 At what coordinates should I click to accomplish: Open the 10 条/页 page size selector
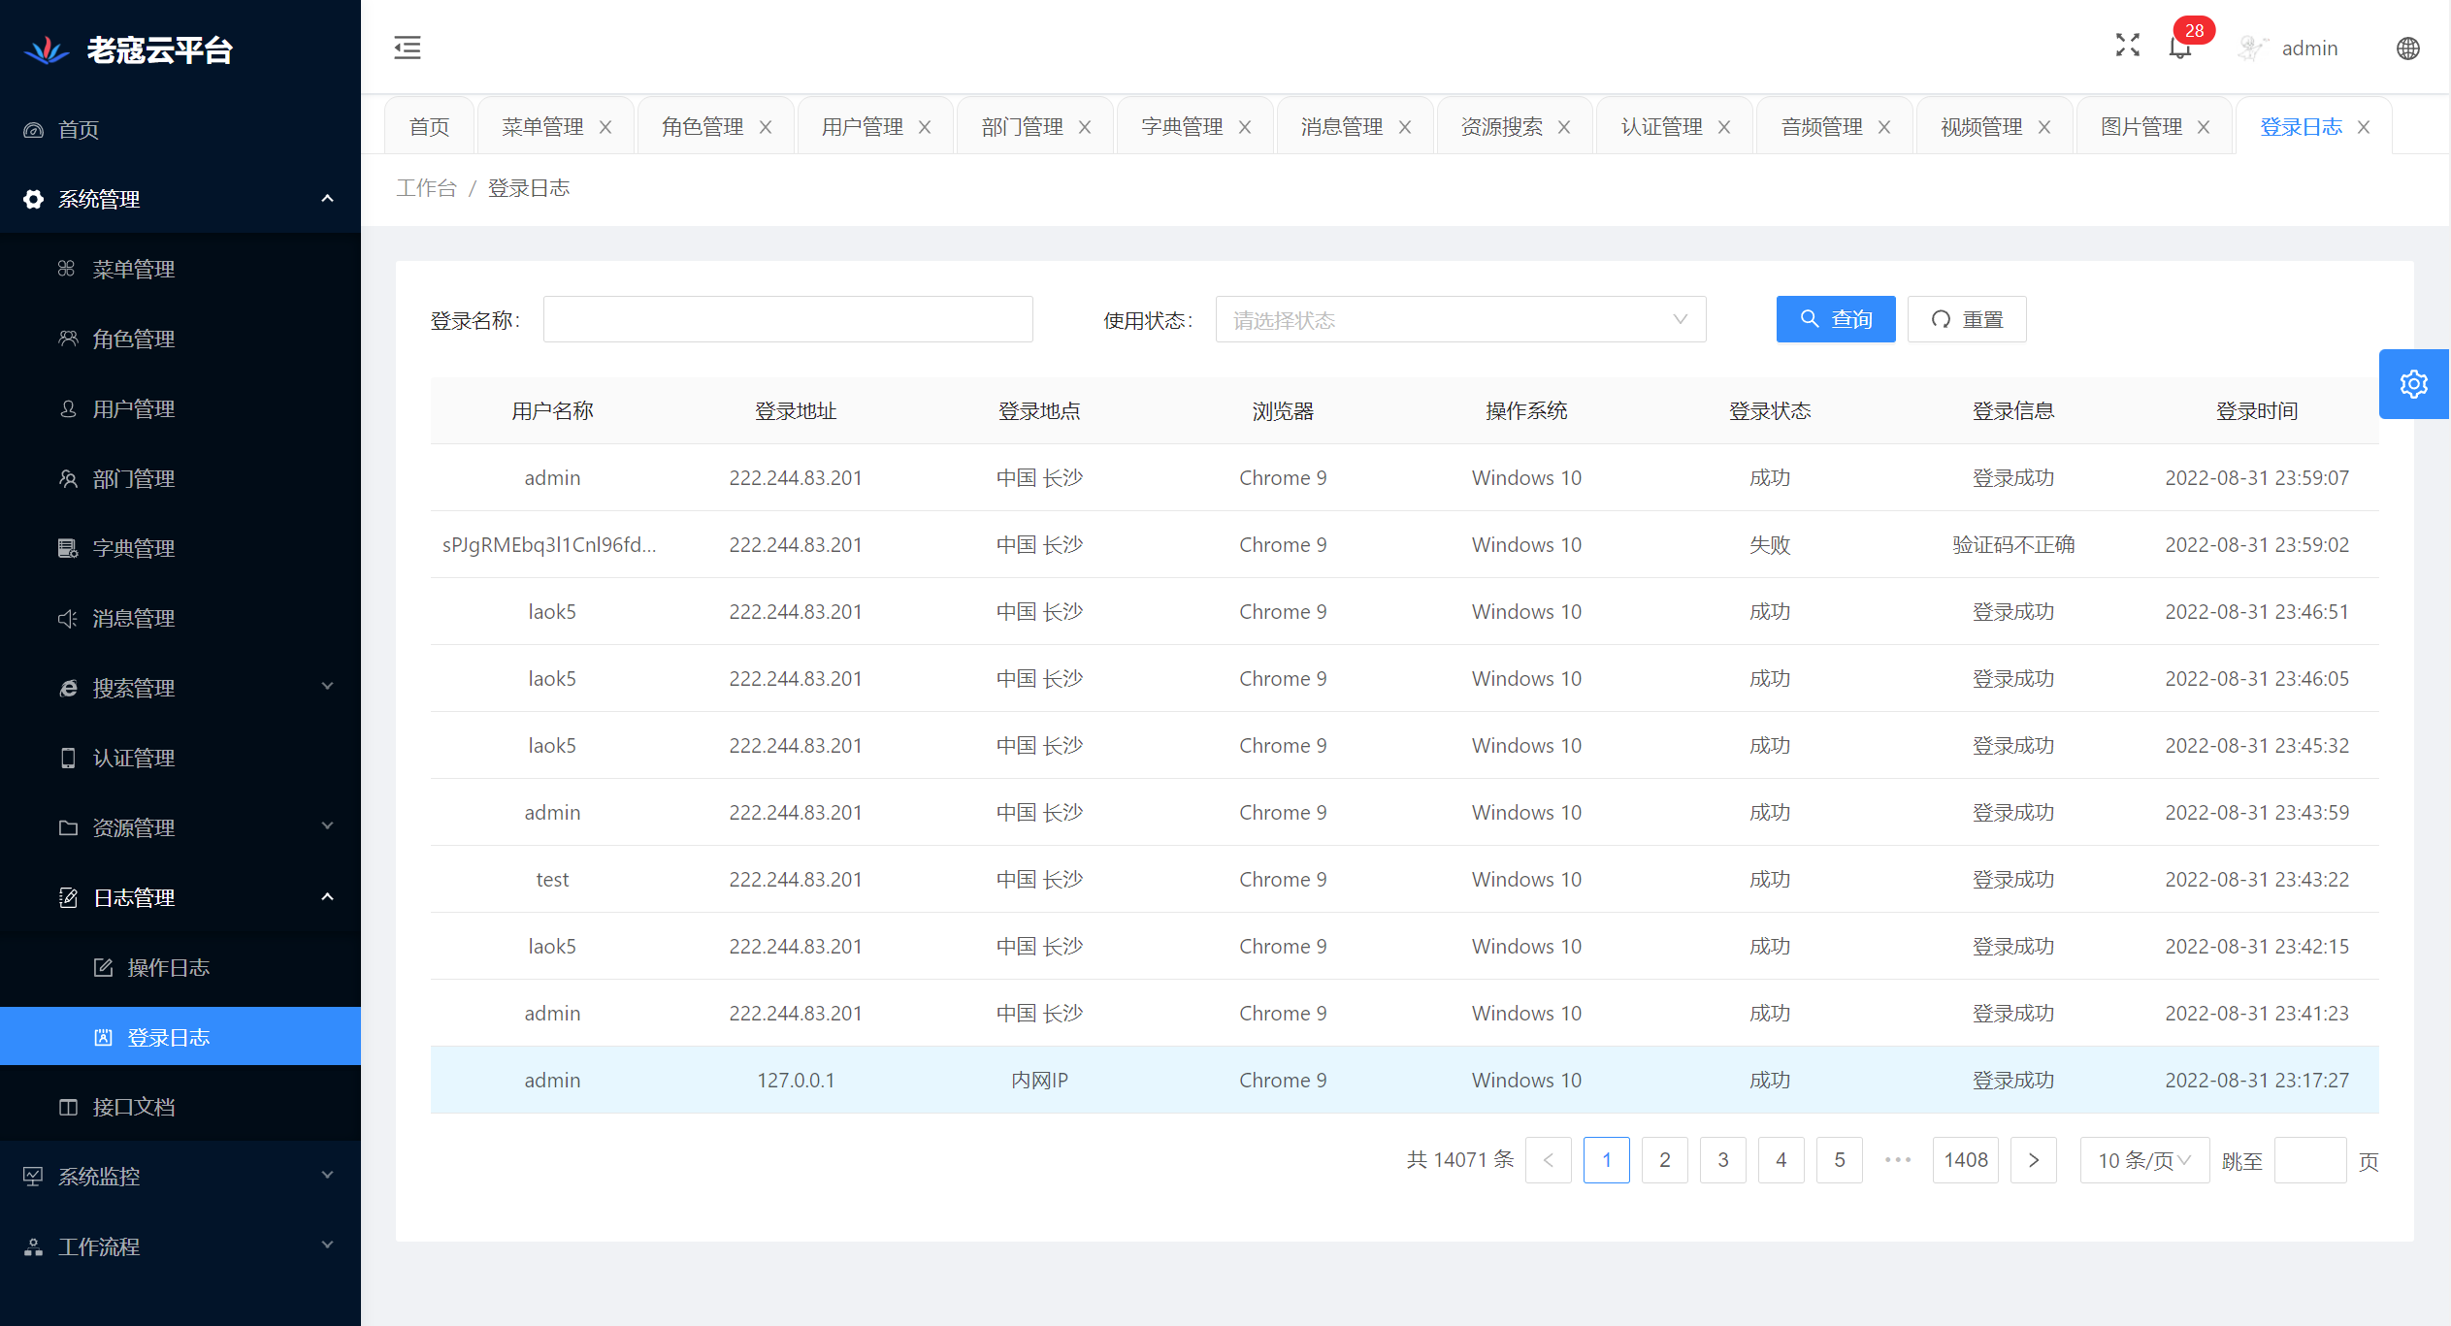(2143, 1160)
